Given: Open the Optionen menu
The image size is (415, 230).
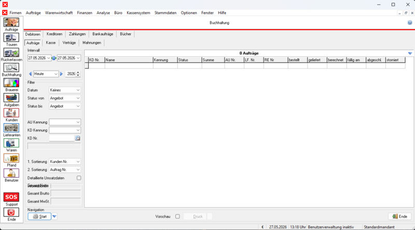Looking at the screenshot, I should pyautogui.click(x=189, y=12).
